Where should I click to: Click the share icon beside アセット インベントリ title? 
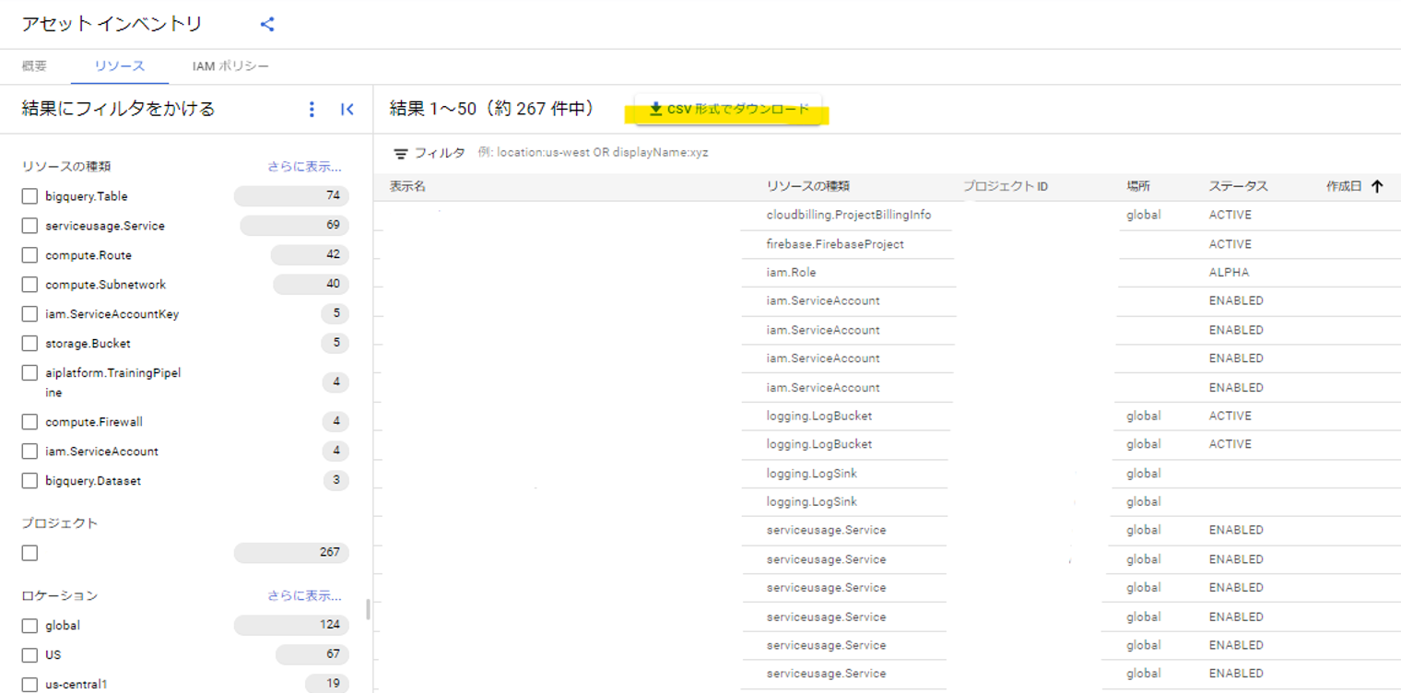click(266, 25)
